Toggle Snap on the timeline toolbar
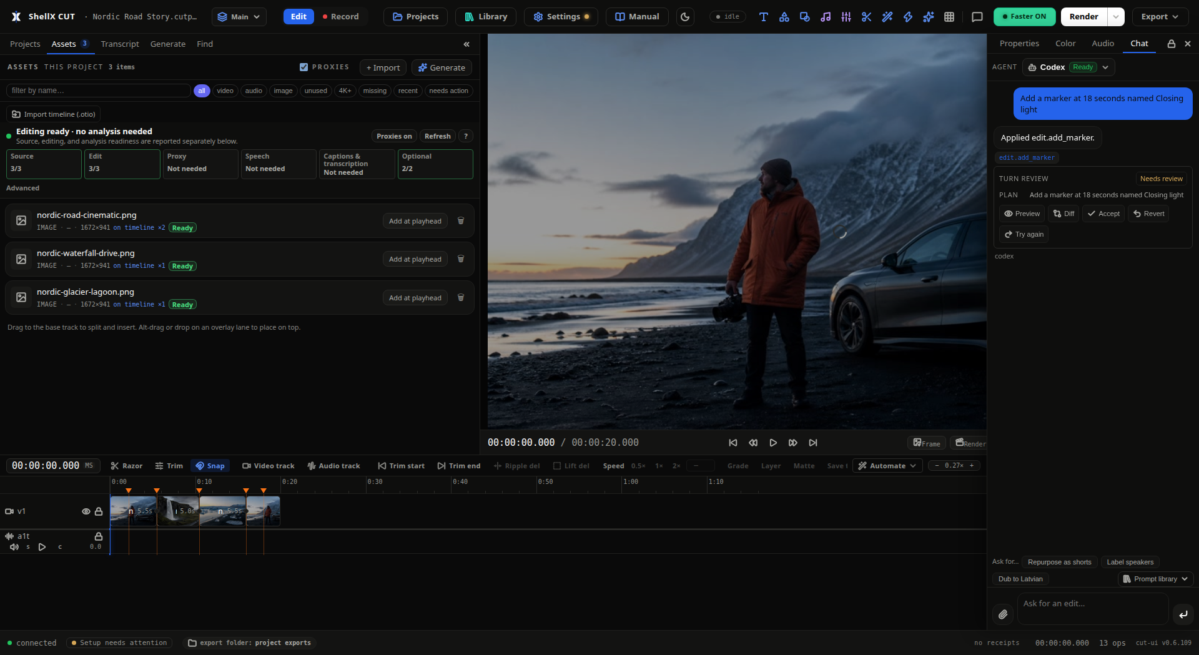1199x655 pixels. pyautogui.click(x=210, y=466)
